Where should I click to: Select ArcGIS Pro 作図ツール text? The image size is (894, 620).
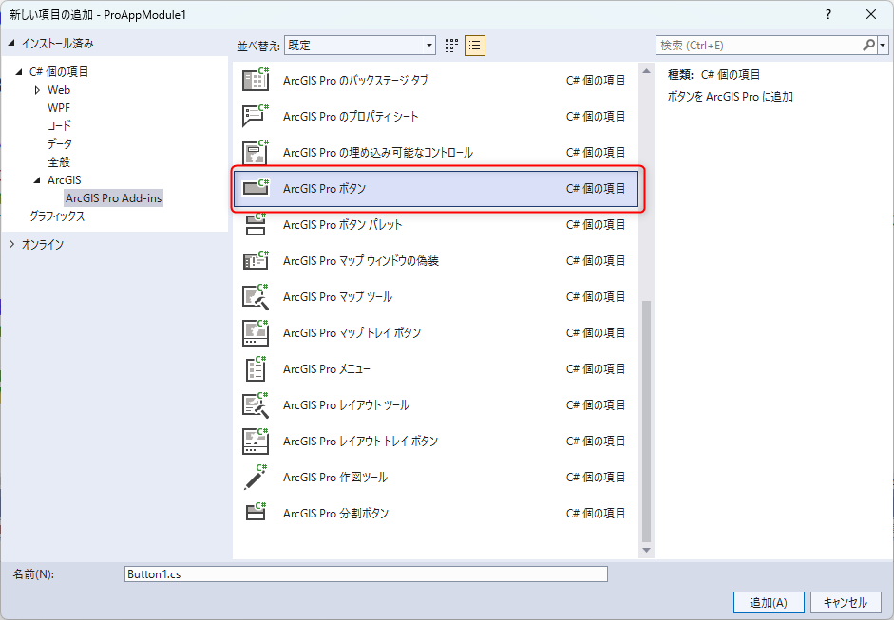pos(335,478)
